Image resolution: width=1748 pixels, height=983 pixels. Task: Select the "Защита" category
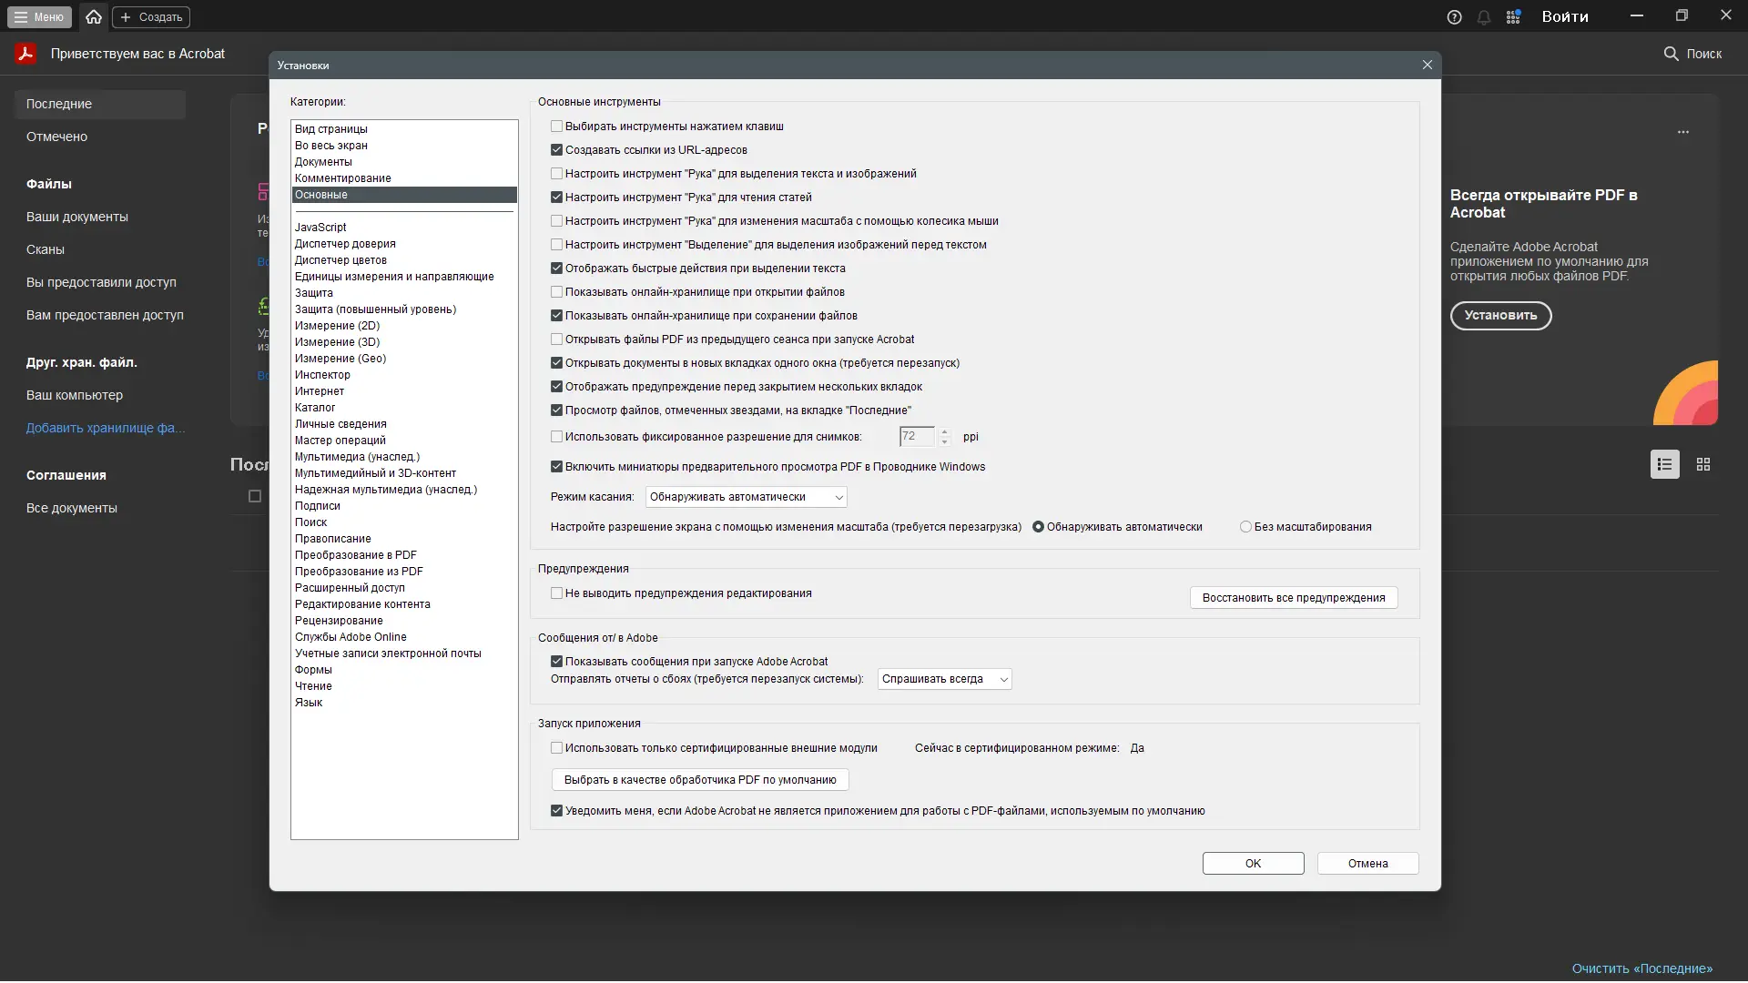click(314, 293)
